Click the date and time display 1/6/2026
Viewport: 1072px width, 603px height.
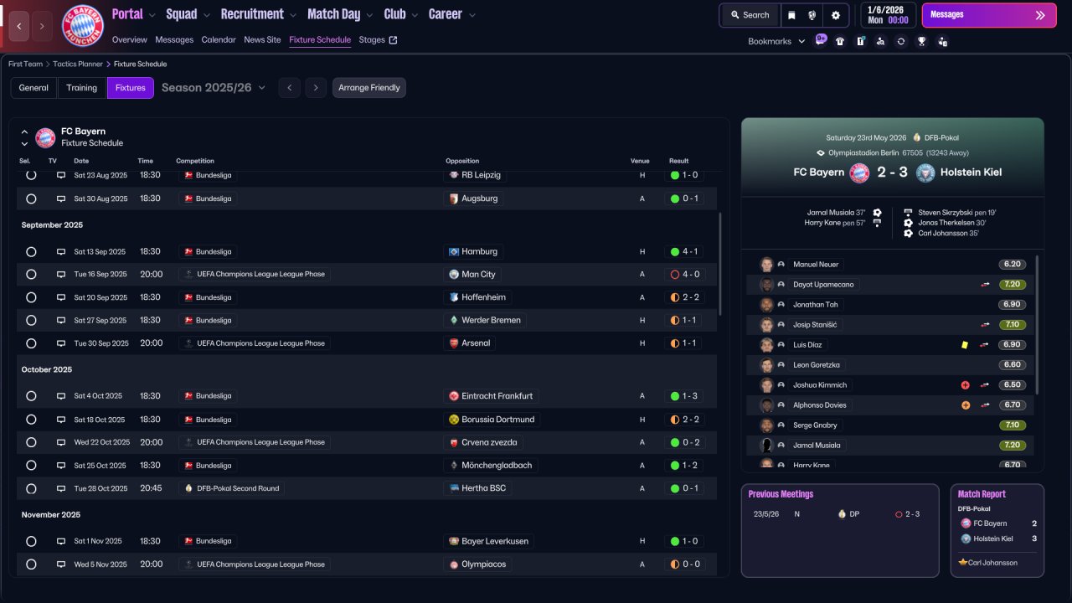(889, 15)
